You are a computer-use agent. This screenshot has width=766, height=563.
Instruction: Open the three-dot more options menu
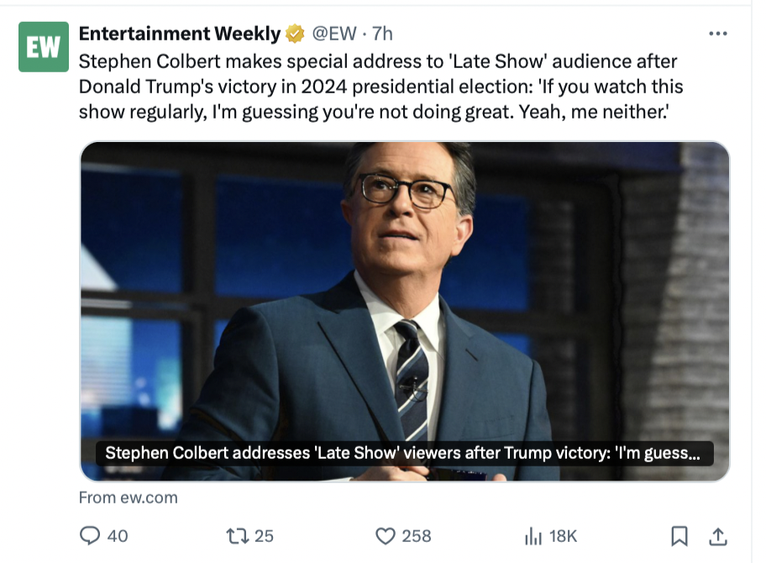[x=718, y=34]
